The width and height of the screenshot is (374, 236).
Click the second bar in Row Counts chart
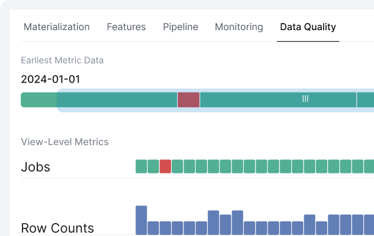(153, 228)
